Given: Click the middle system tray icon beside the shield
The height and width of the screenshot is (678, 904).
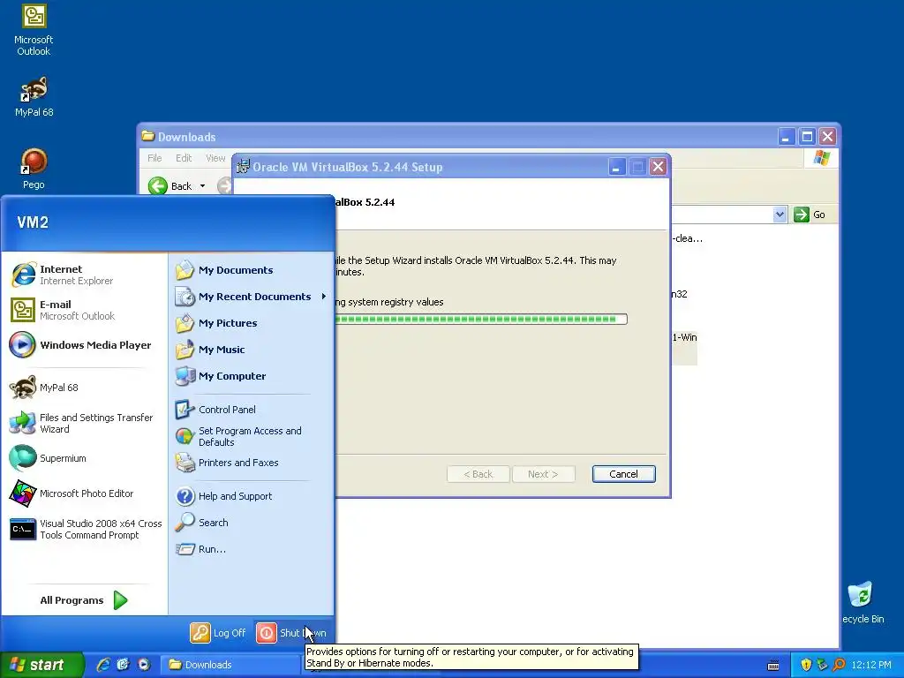Looking at the screenshot, I should point(822,665).
